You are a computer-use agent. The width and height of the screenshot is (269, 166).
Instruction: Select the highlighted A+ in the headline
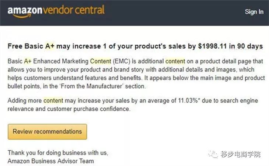pyautogui.click(x=50, y=46)
